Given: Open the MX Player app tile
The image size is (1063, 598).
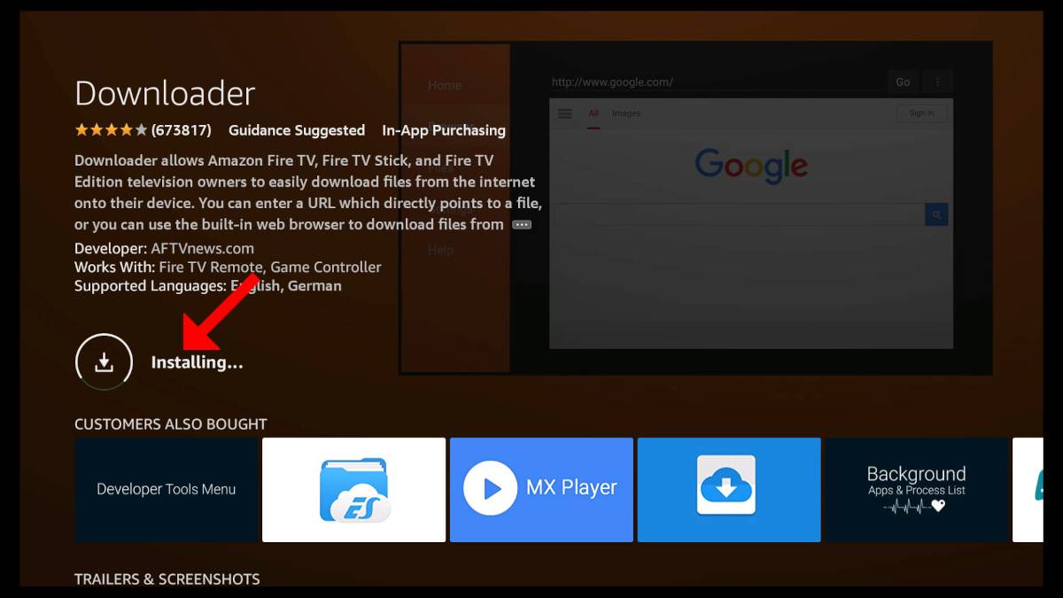Looking at the screenshot, I should click(541, 489).
